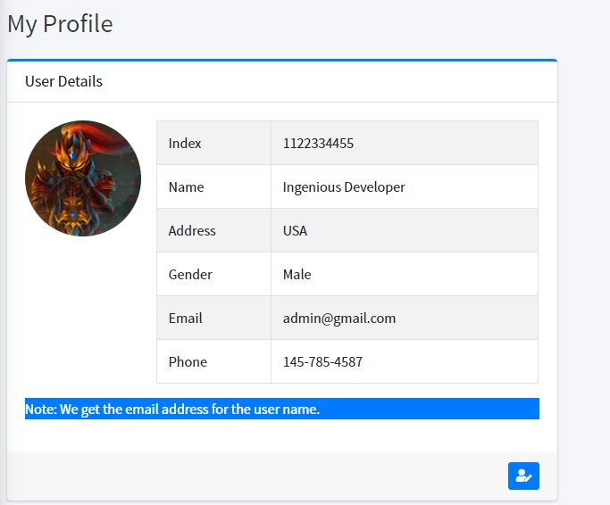Viewport: 610px width, 505px height.
Task: Select phone number 145-785-4587
Action: tap(322, 362)
